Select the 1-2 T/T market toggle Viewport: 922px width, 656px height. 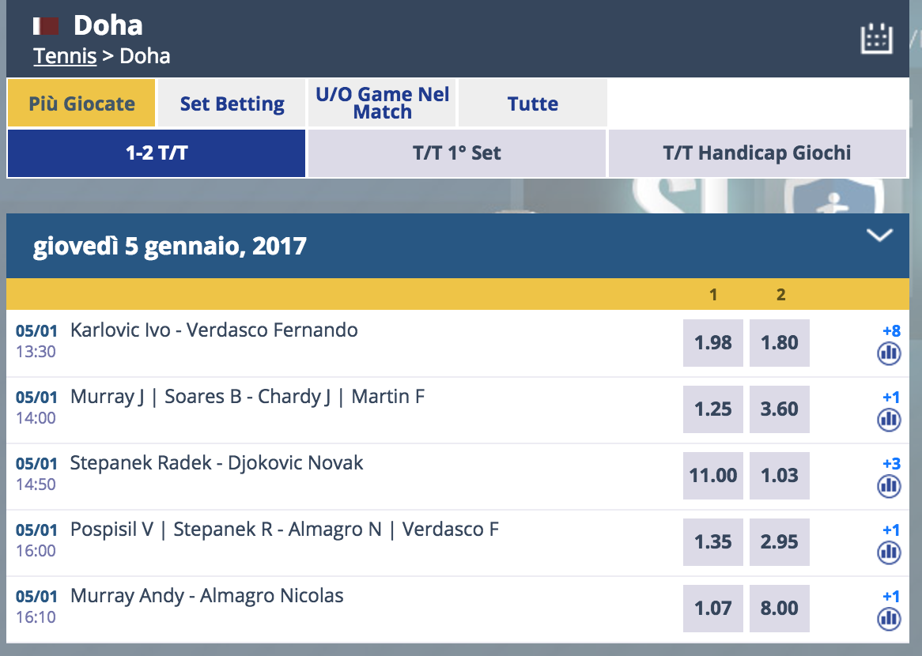(157, 153)
